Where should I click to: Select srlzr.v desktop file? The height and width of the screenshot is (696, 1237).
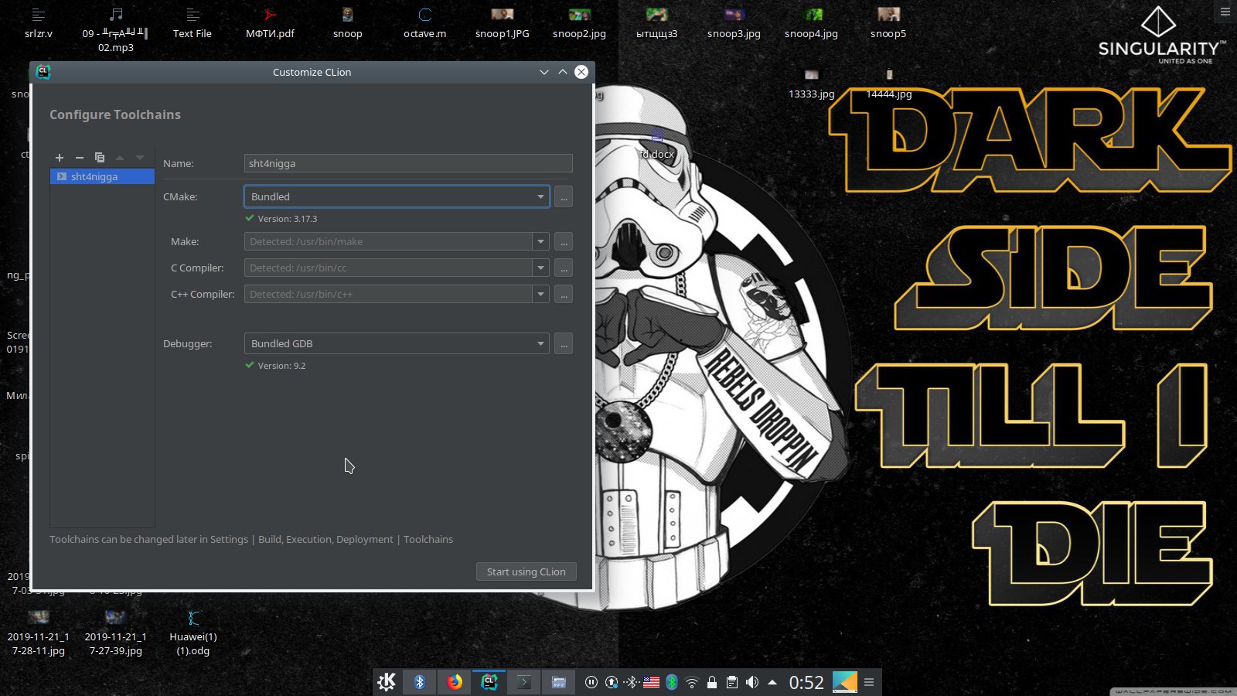[39, 23]
